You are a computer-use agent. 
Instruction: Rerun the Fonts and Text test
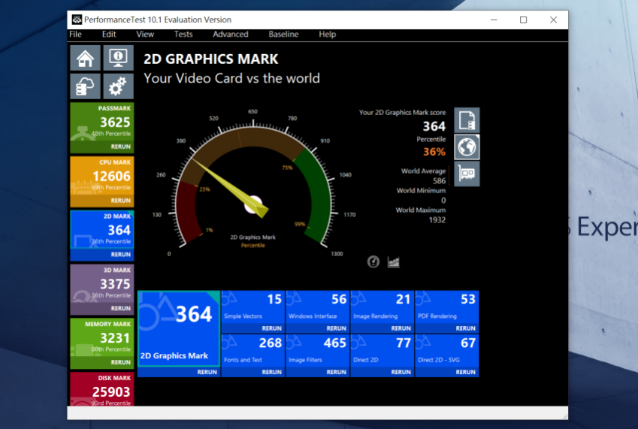tap(272, 372)
